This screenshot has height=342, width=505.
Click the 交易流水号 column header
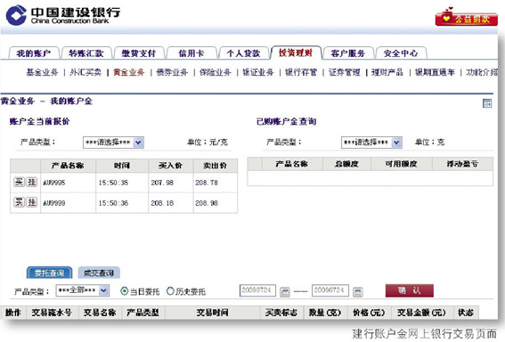[52, 313]
